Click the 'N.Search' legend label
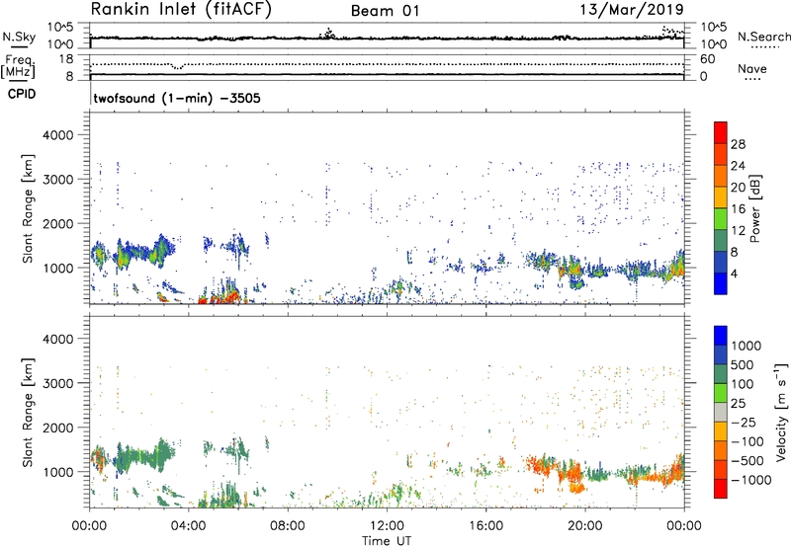The height and width of the screenshot is (547, 791). click(x=763, y=37)
